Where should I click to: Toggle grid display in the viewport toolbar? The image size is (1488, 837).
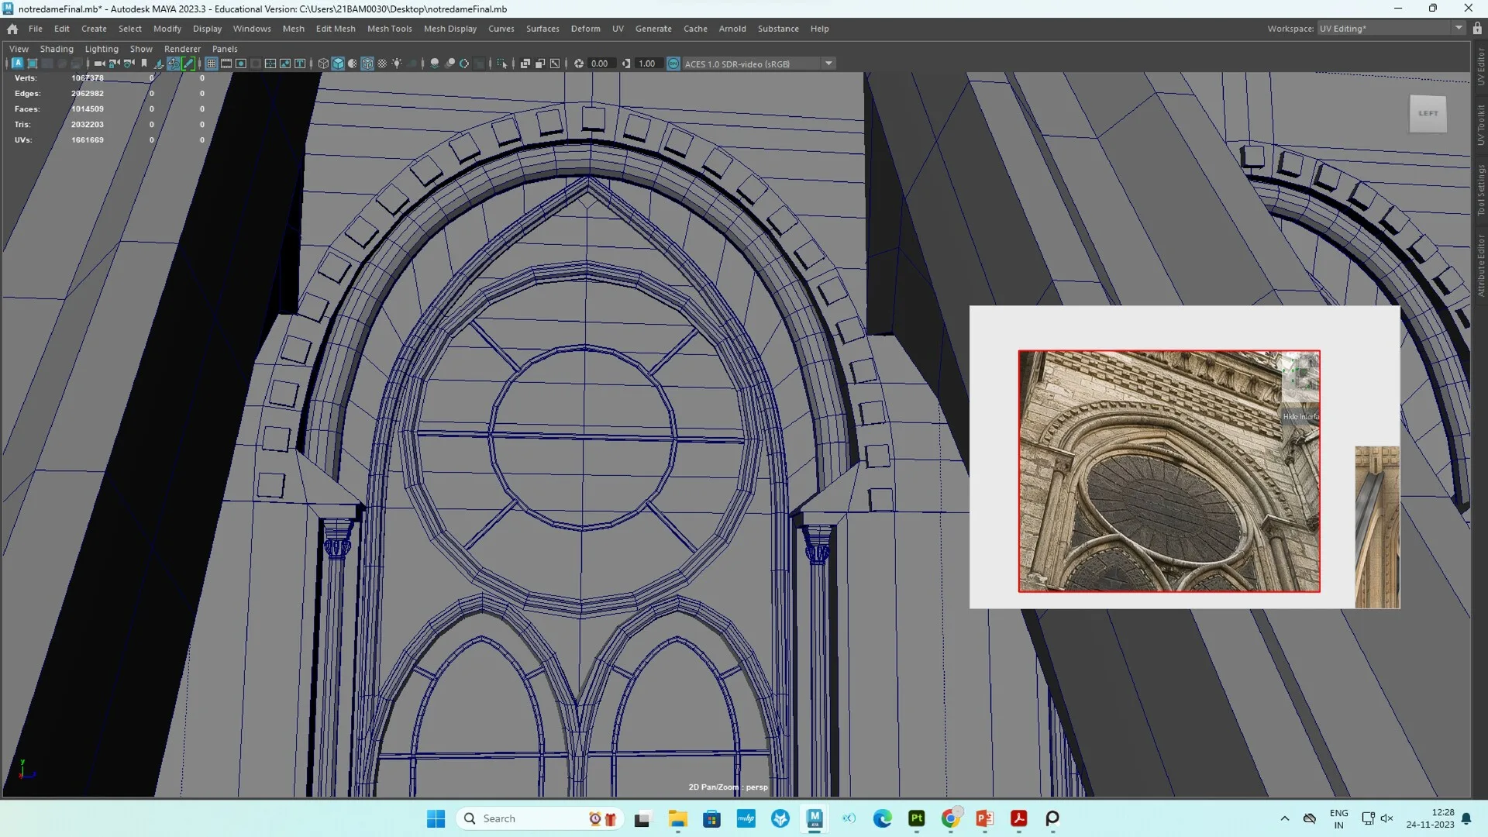(212, 64)
